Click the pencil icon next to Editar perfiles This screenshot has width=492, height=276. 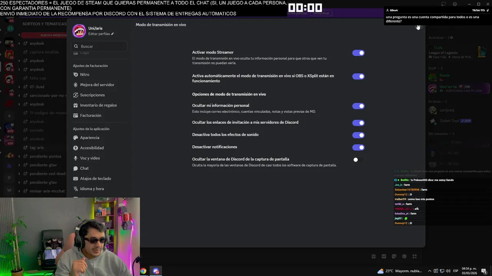coord(112,34)
